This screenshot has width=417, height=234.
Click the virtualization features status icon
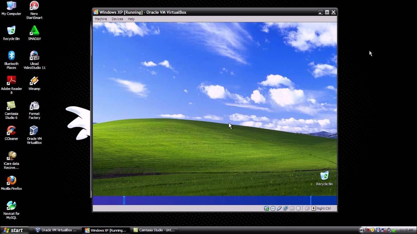click(x=298, y=208)
